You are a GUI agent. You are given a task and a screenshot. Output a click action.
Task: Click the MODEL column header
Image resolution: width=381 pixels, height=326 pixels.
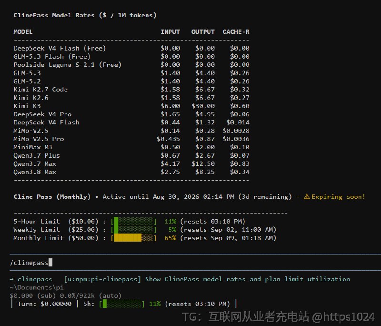coord(23,32)
